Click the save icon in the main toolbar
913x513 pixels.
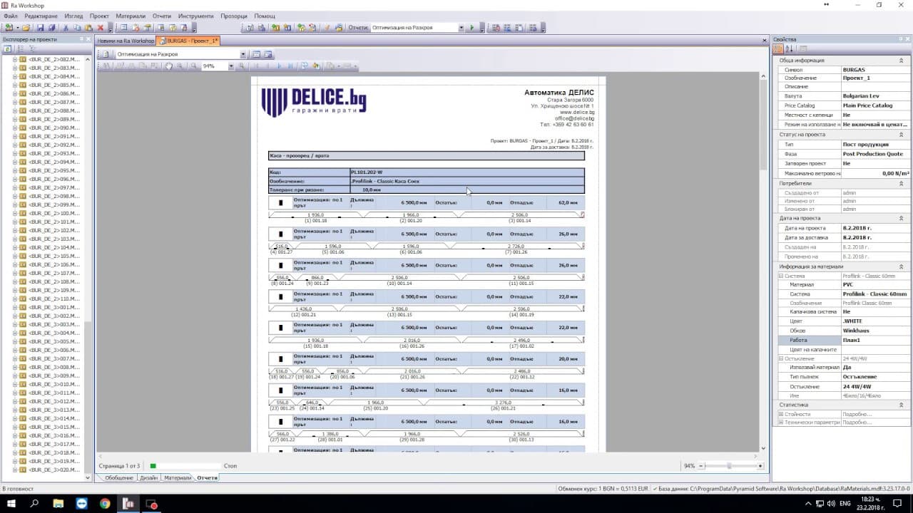tap(41, 28)
